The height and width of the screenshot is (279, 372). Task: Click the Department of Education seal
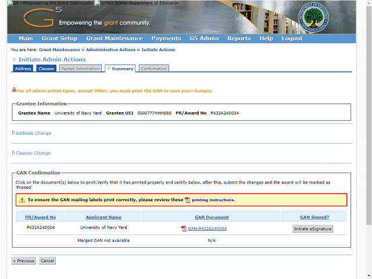313,17
